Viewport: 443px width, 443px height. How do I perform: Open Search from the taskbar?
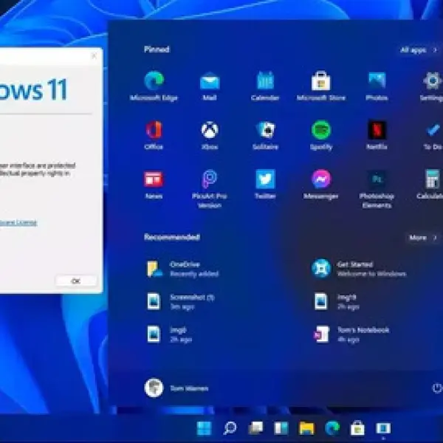pos(230,428)
